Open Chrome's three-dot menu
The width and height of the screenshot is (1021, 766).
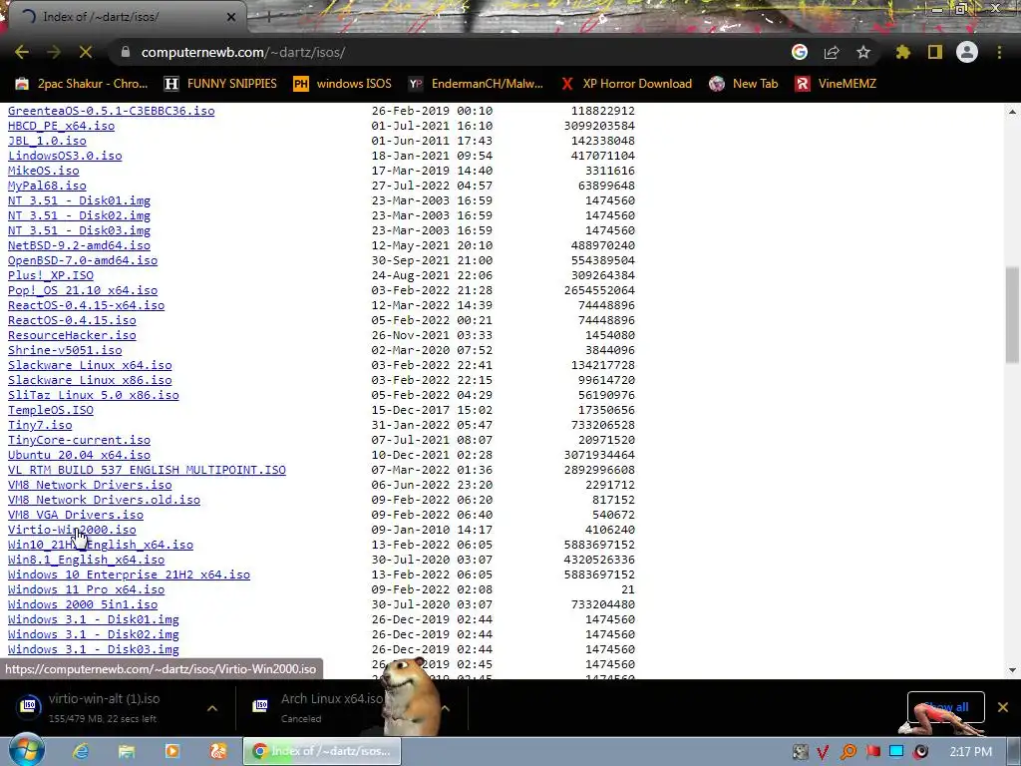pyautogui.click(x=999, y=52)
